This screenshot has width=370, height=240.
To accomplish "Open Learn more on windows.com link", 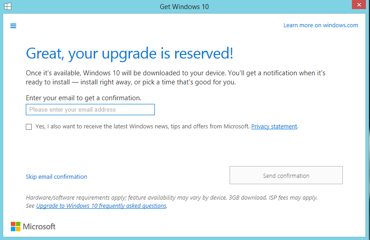I will click(x=321, y=25).
